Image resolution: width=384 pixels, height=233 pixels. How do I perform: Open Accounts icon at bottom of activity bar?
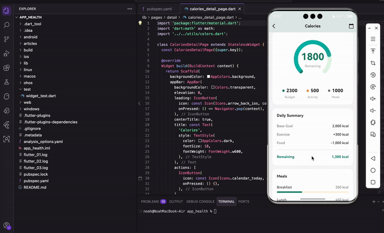coord(7,225)
